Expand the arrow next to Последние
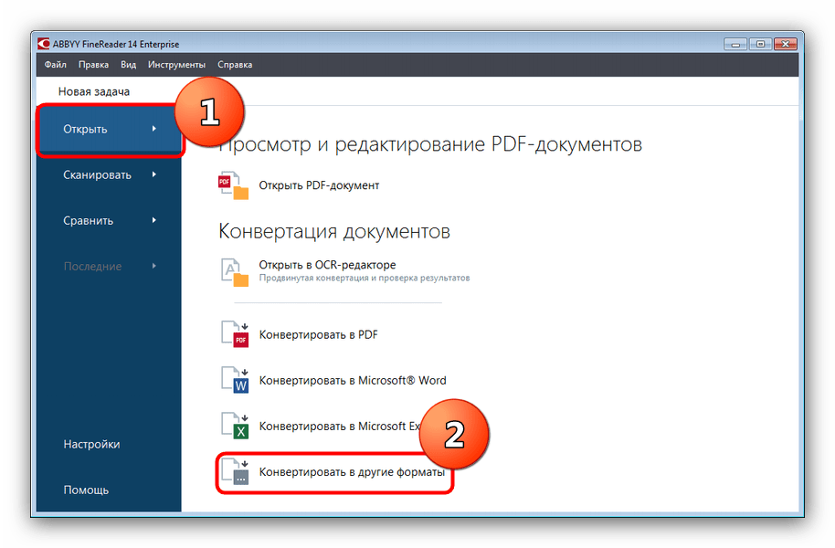Image resolution: width=835 pixels, height=548 pixels. pyautogui.click(x=153, y=266)
